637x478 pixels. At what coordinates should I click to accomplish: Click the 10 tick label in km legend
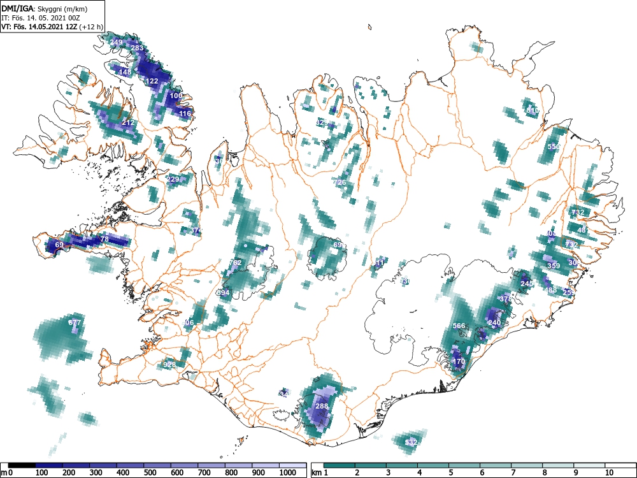tap(609, 473)
